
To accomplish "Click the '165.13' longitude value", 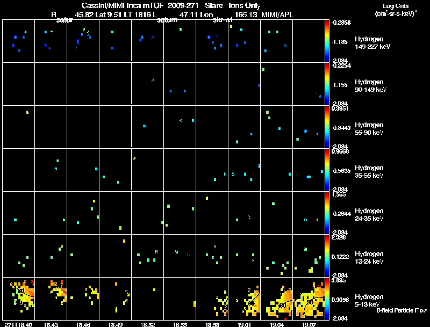I will click(246, 14).
